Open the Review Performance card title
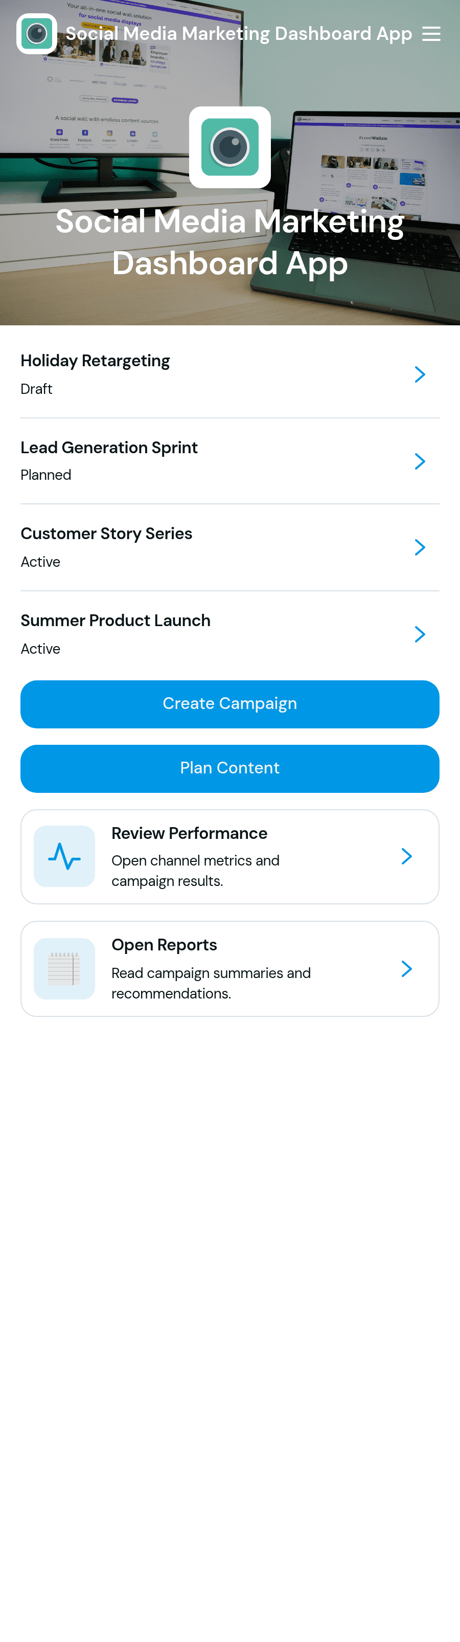The height and width of the screenshot is (1642, 460). (x=189, y=833)
